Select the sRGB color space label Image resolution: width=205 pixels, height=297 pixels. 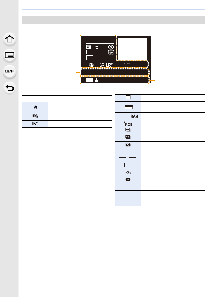click(x=128, y=124)
